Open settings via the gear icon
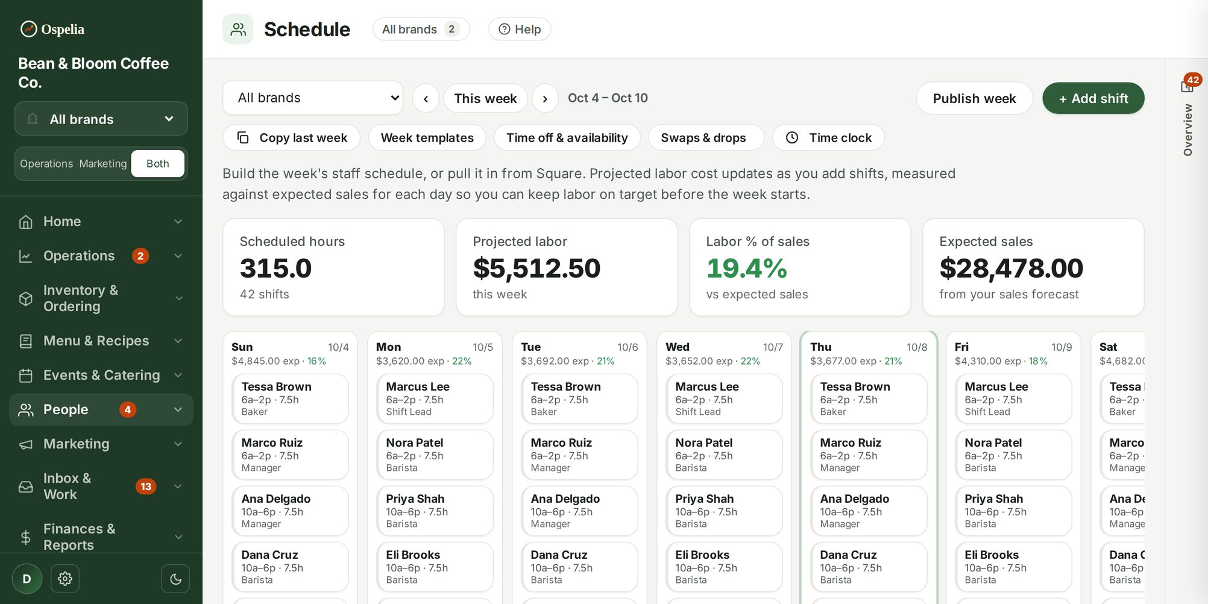1208x604 pixels. coord(65,579)
